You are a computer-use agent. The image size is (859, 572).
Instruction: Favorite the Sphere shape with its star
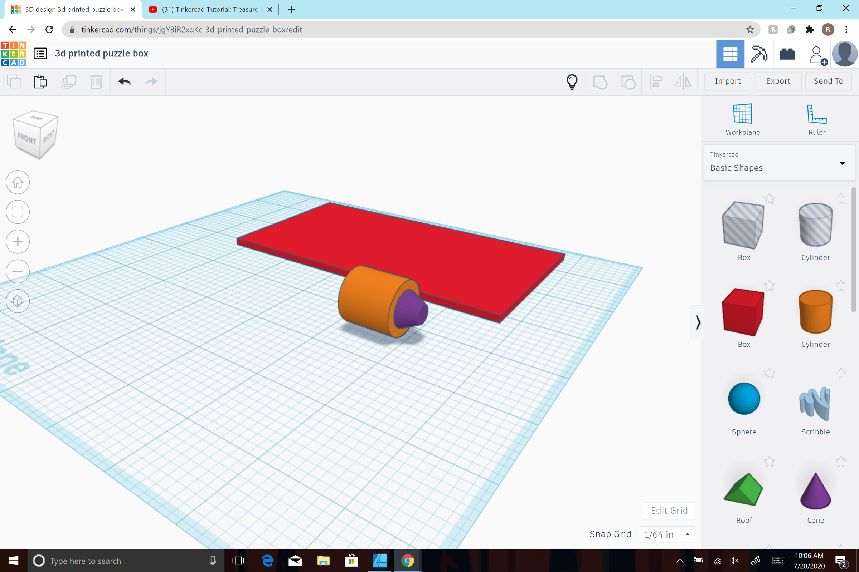point(769,373)
